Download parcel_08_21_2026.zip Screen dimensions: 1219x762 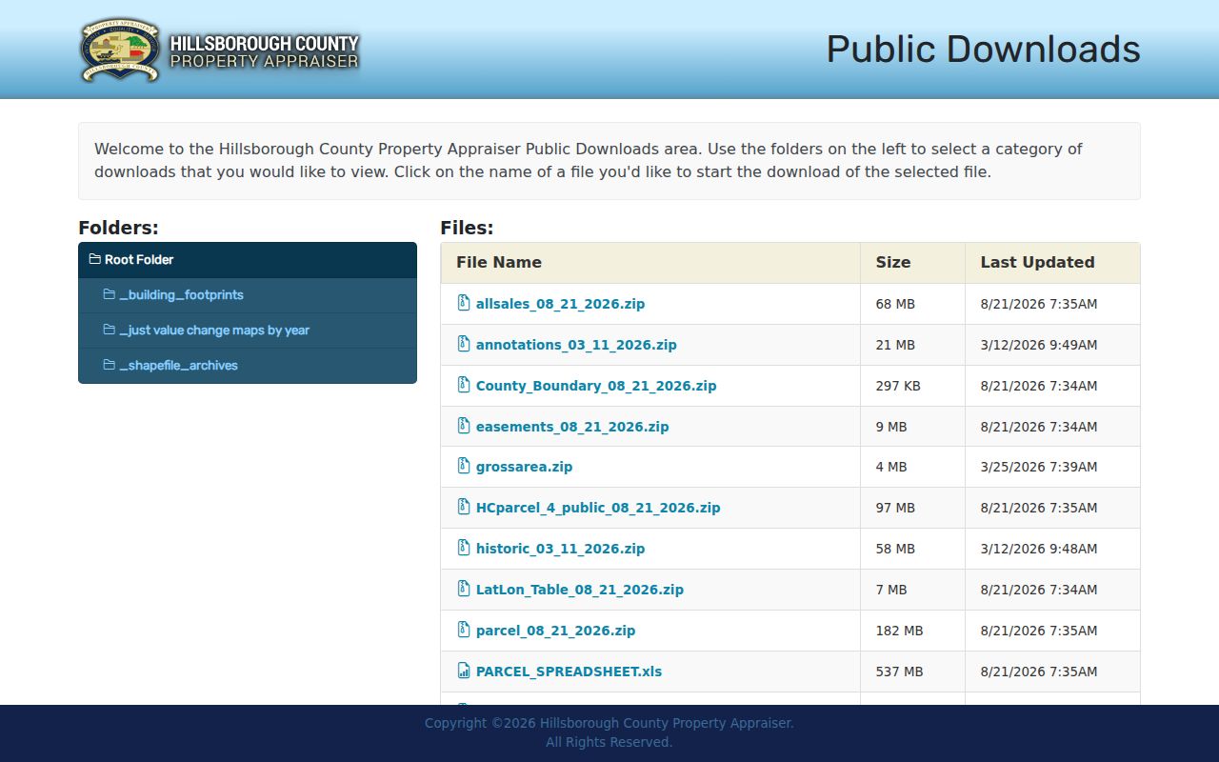555,631
